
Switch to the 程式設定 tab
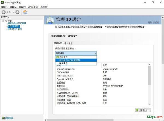68,43
